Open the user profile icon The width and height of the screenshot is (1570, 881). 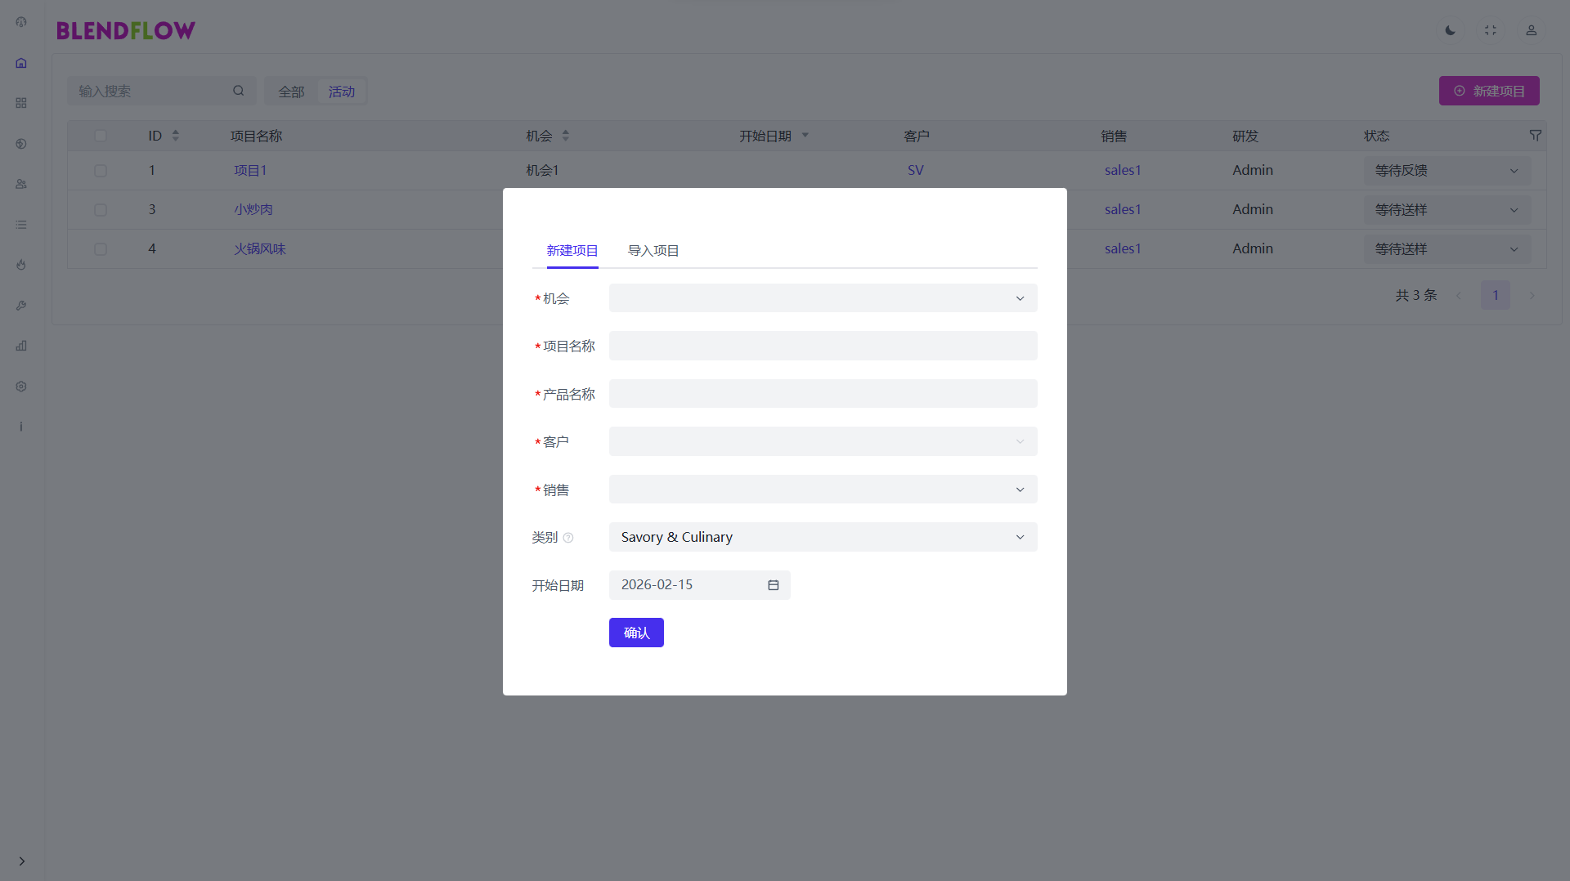[x=1531, y=30]
